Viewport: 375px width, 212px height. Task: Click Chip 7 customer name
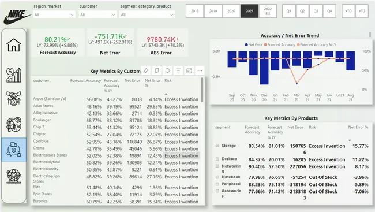39,127
